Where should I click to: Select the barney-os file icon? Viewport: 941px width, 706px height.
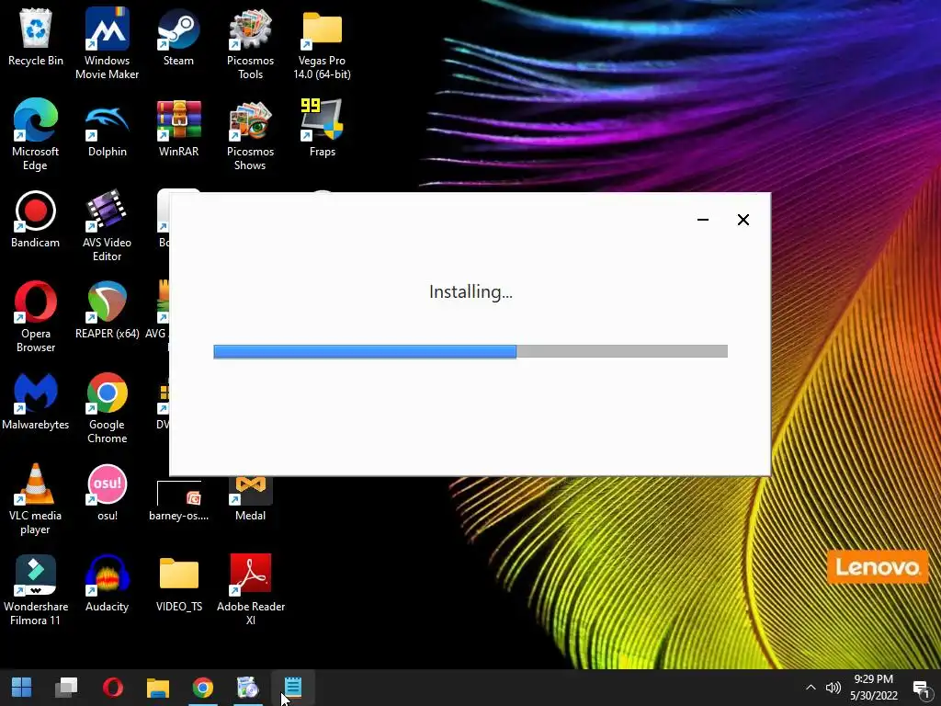coord(178,499)
